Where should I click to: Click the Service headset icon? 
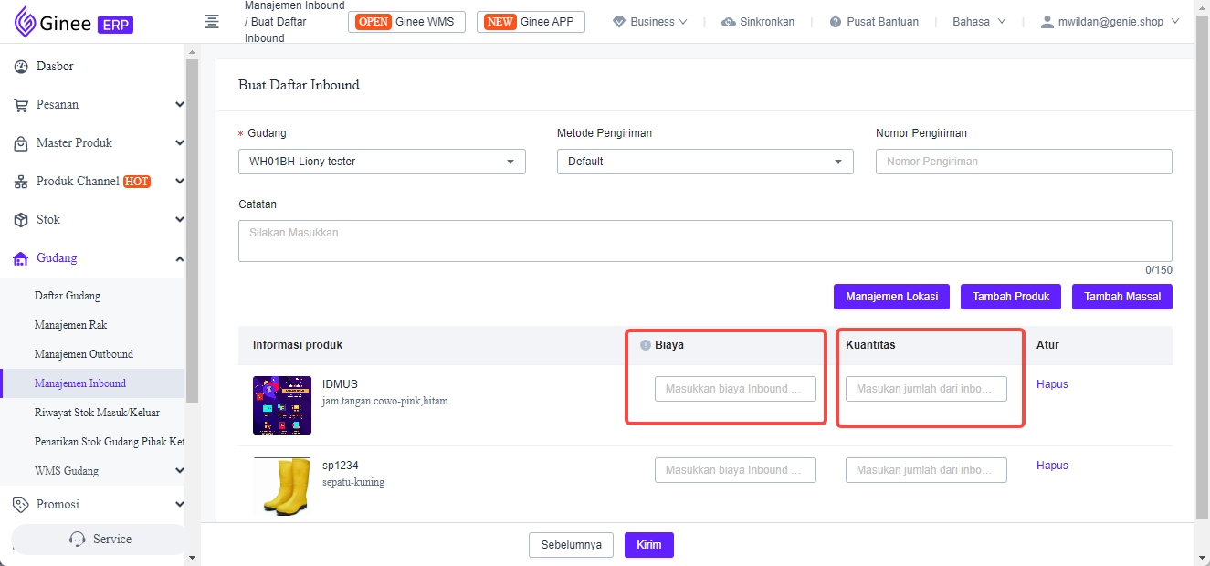click(78, 540)
